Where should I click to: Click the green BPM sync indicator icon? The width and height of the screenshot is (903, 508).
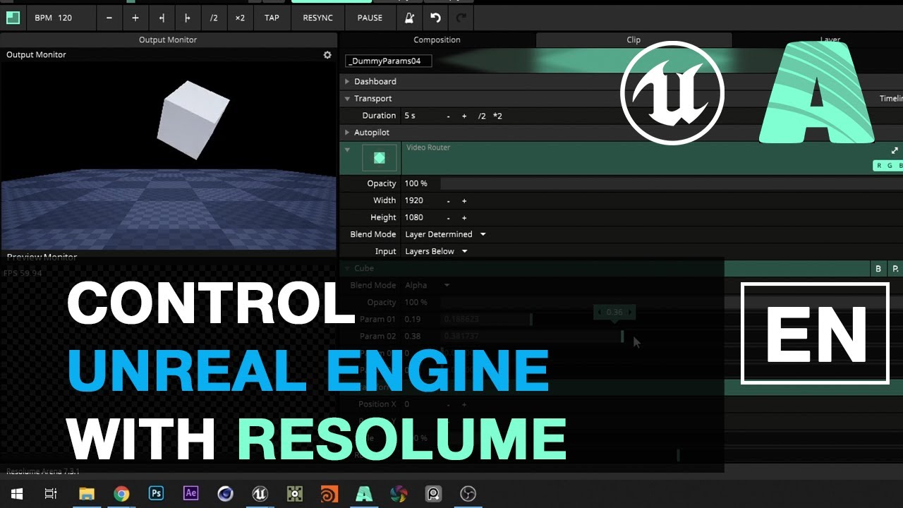[x=13, y=18]
